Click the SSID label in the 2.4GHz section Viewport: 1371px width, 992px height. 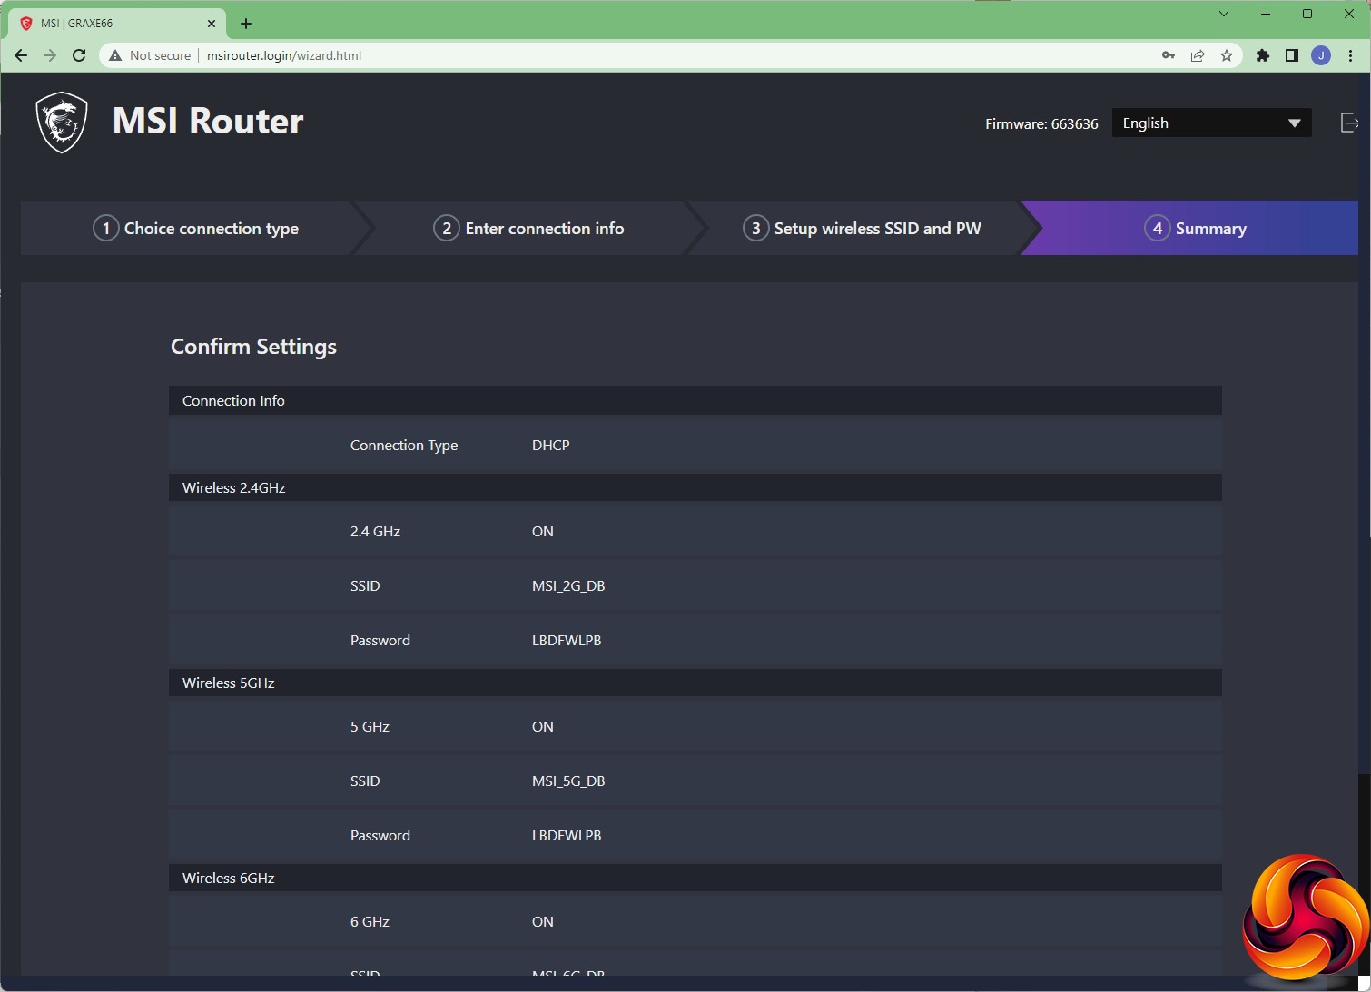tap(365, 585)
